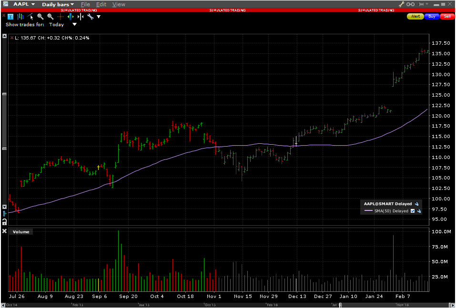Click the first magnifying glass zoom icon
The height and width of the screenshot is (308, 456).
[x=41, y=17]
